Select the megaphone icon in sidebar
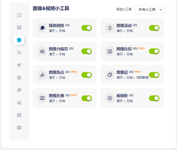Screen dimensions: 177x150 [19, 65]
